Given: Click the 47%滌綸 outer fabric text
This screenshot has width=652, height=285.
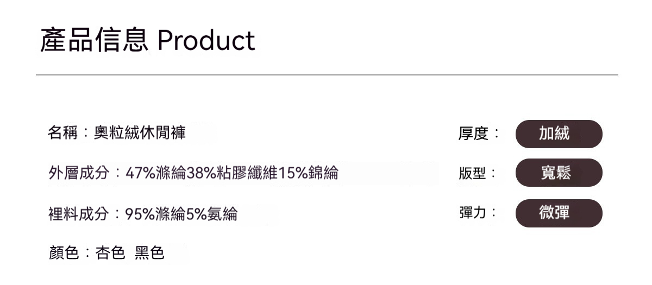Looking at the screenshot, I should click(156, 173).
